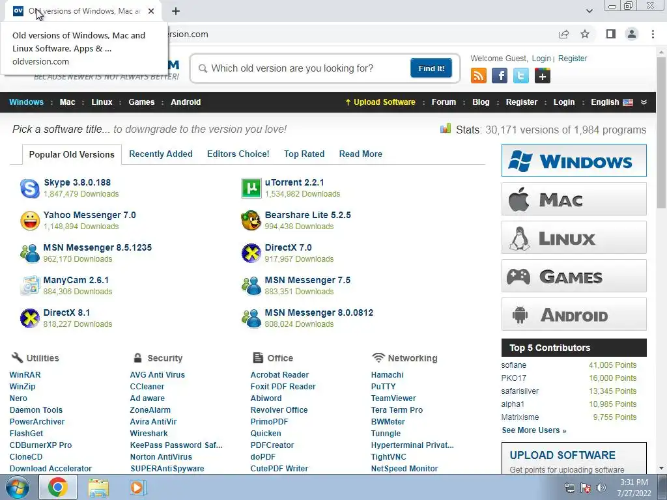
Task: Click the uTorrent 2.2.1 green icon
Action: [x=251, y=188]
